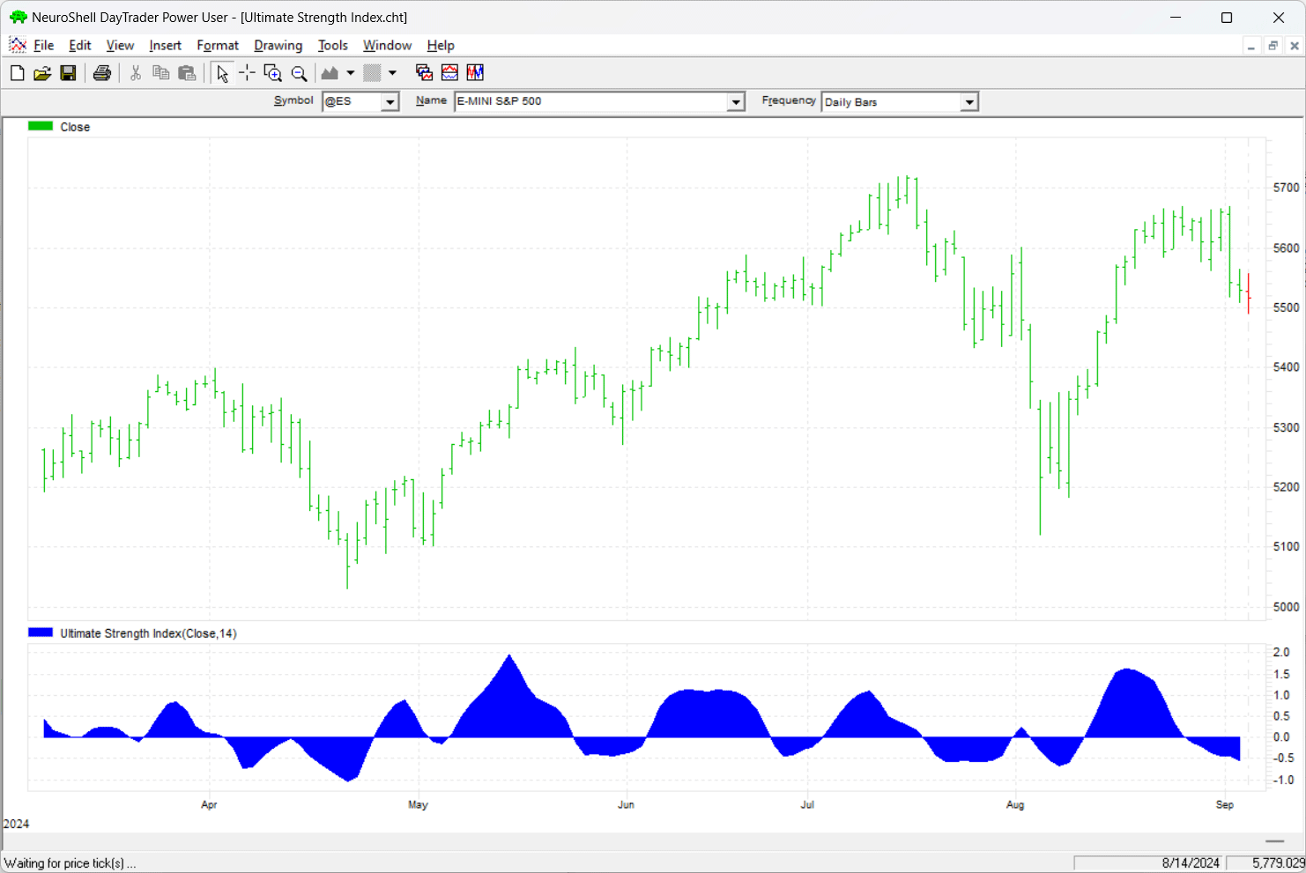The width and height of the screenshot is (1306, 873).
Task: Click the May label on the date axis
Action: coord(418,804)
